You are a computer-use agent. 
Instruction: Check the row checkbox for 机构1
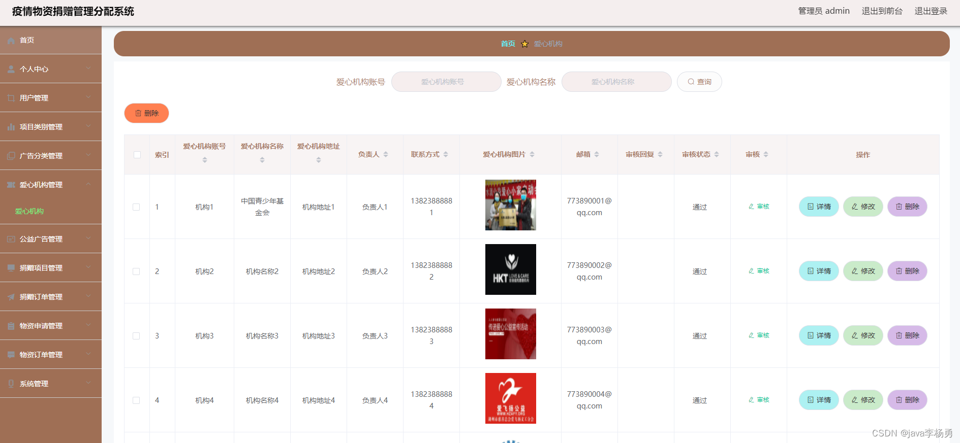(136, 207)
